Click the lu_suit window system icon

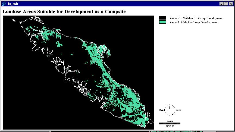tap(4, 4)
